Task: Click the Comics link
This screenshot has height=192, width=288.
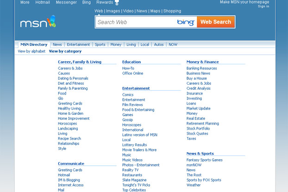Action: (x=128, y=95)
